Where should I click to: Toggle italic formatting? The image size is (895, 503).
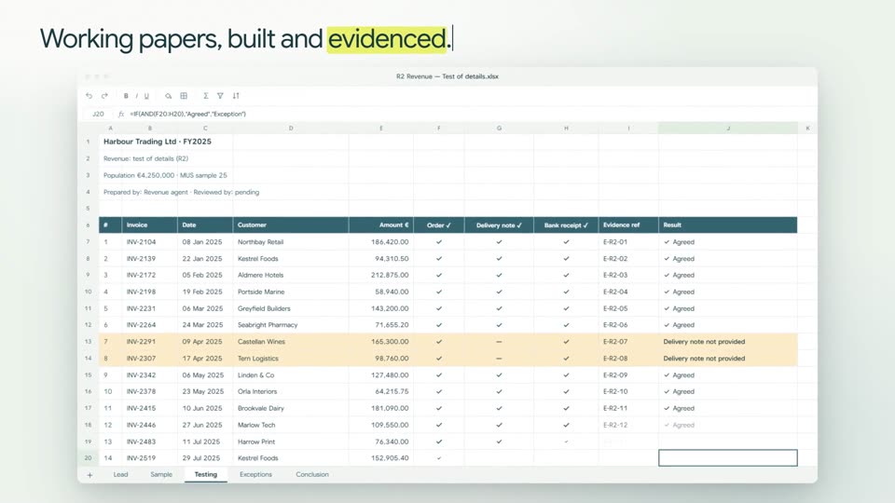pos(136,96)
